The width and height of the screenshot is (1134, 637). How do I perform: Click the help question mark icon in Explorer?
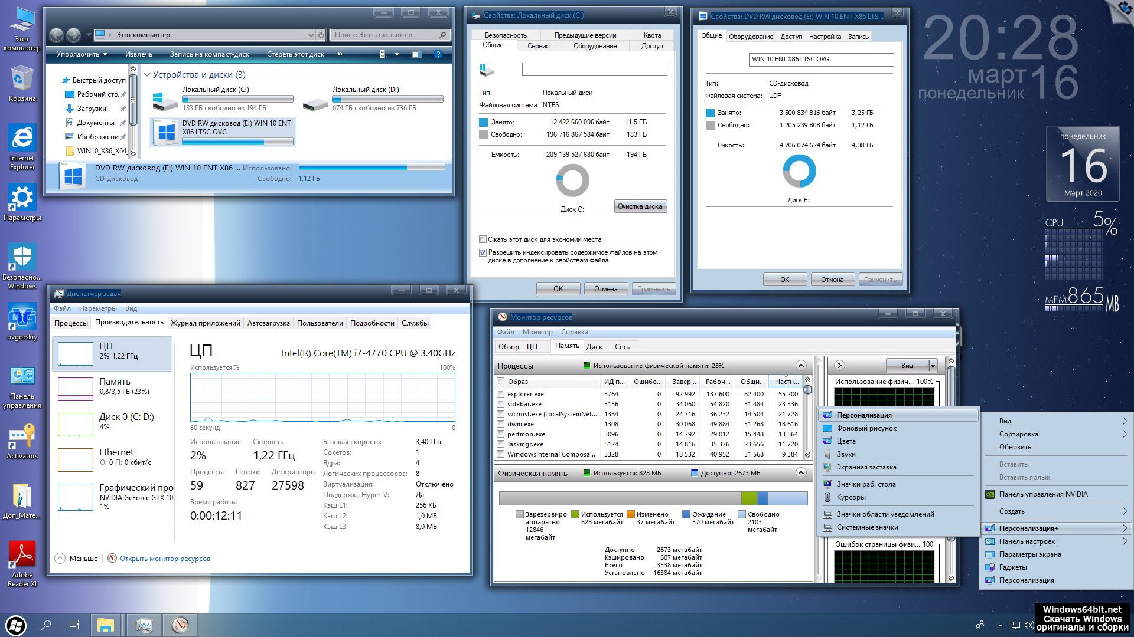(x=438, y=54)
